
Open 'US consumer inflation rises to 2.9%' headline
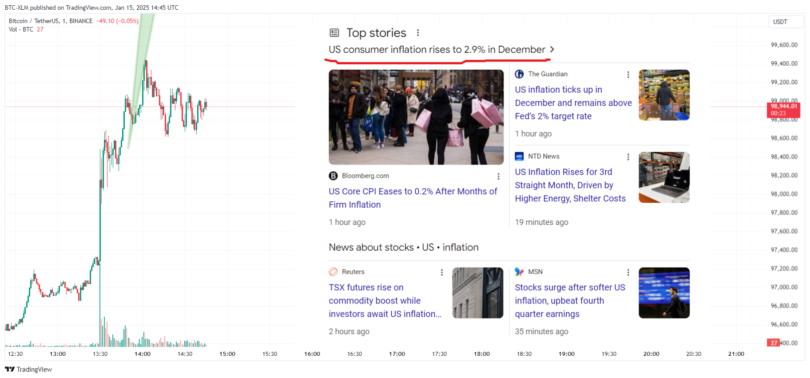[x=437, y=49]
